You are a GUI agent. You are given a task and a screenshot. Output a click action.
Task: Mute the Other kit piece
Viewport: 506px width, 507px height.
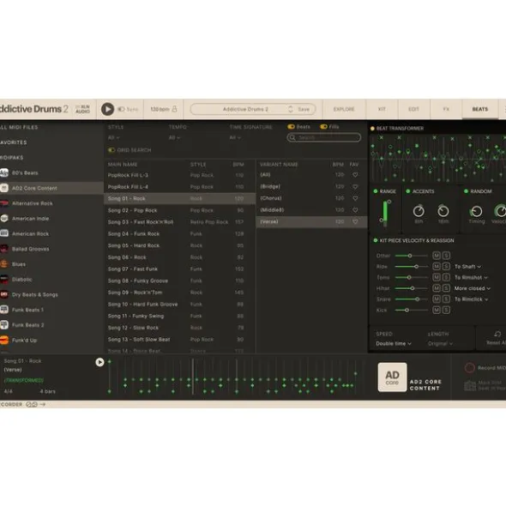point(437,256)
